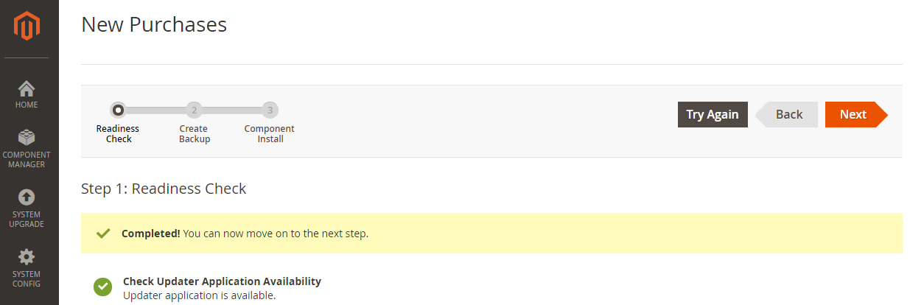Select the System Upgrade arrow icon

pyautogui.click(x=27, y=197)
